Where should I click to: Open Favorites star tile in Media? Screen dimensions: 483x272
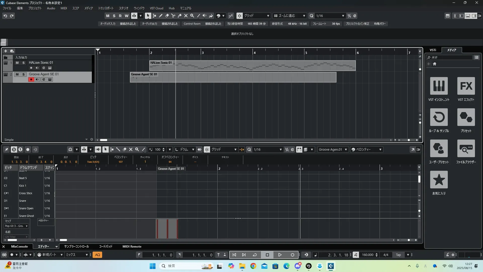[439, 180]
